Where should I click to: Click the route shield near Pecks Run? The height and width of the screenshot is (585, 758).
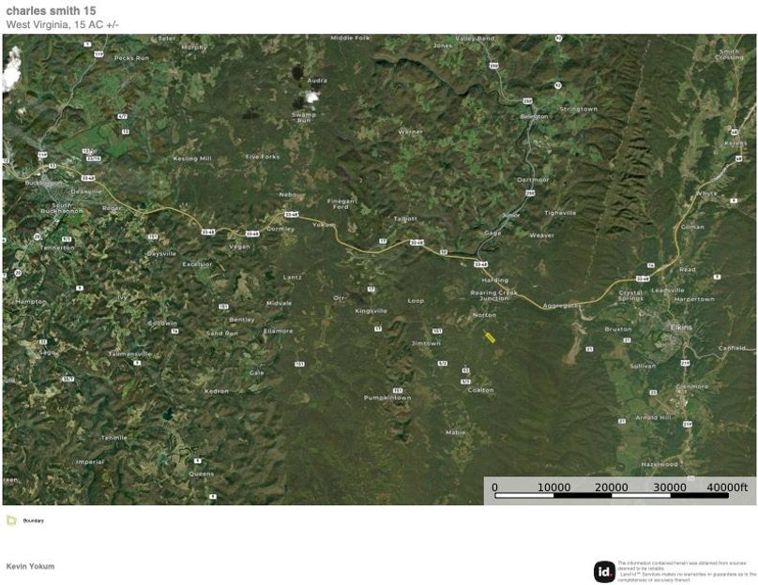(x=99, y=53)
